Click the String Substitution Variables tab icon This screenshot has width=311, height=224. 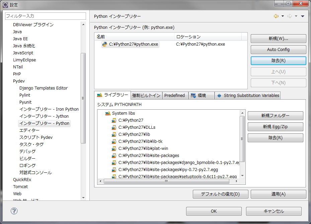click(x=219, y=96)
